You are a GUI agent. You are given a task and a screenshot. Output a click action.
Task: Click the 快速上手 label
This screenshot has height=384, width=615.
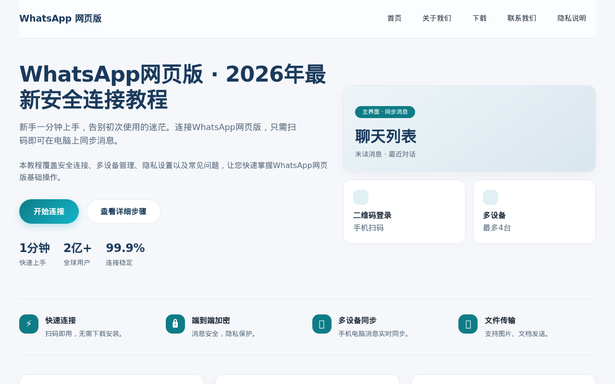pos(33,263)
